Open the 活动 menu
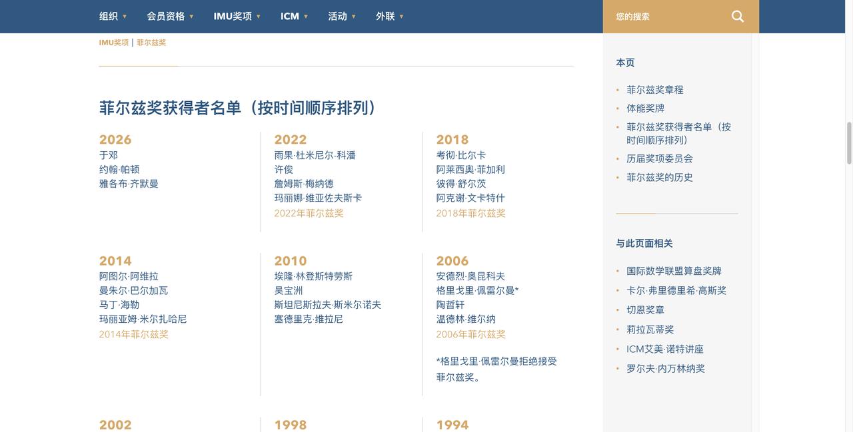This screenshot has height=432, width=853. [338, 17]
